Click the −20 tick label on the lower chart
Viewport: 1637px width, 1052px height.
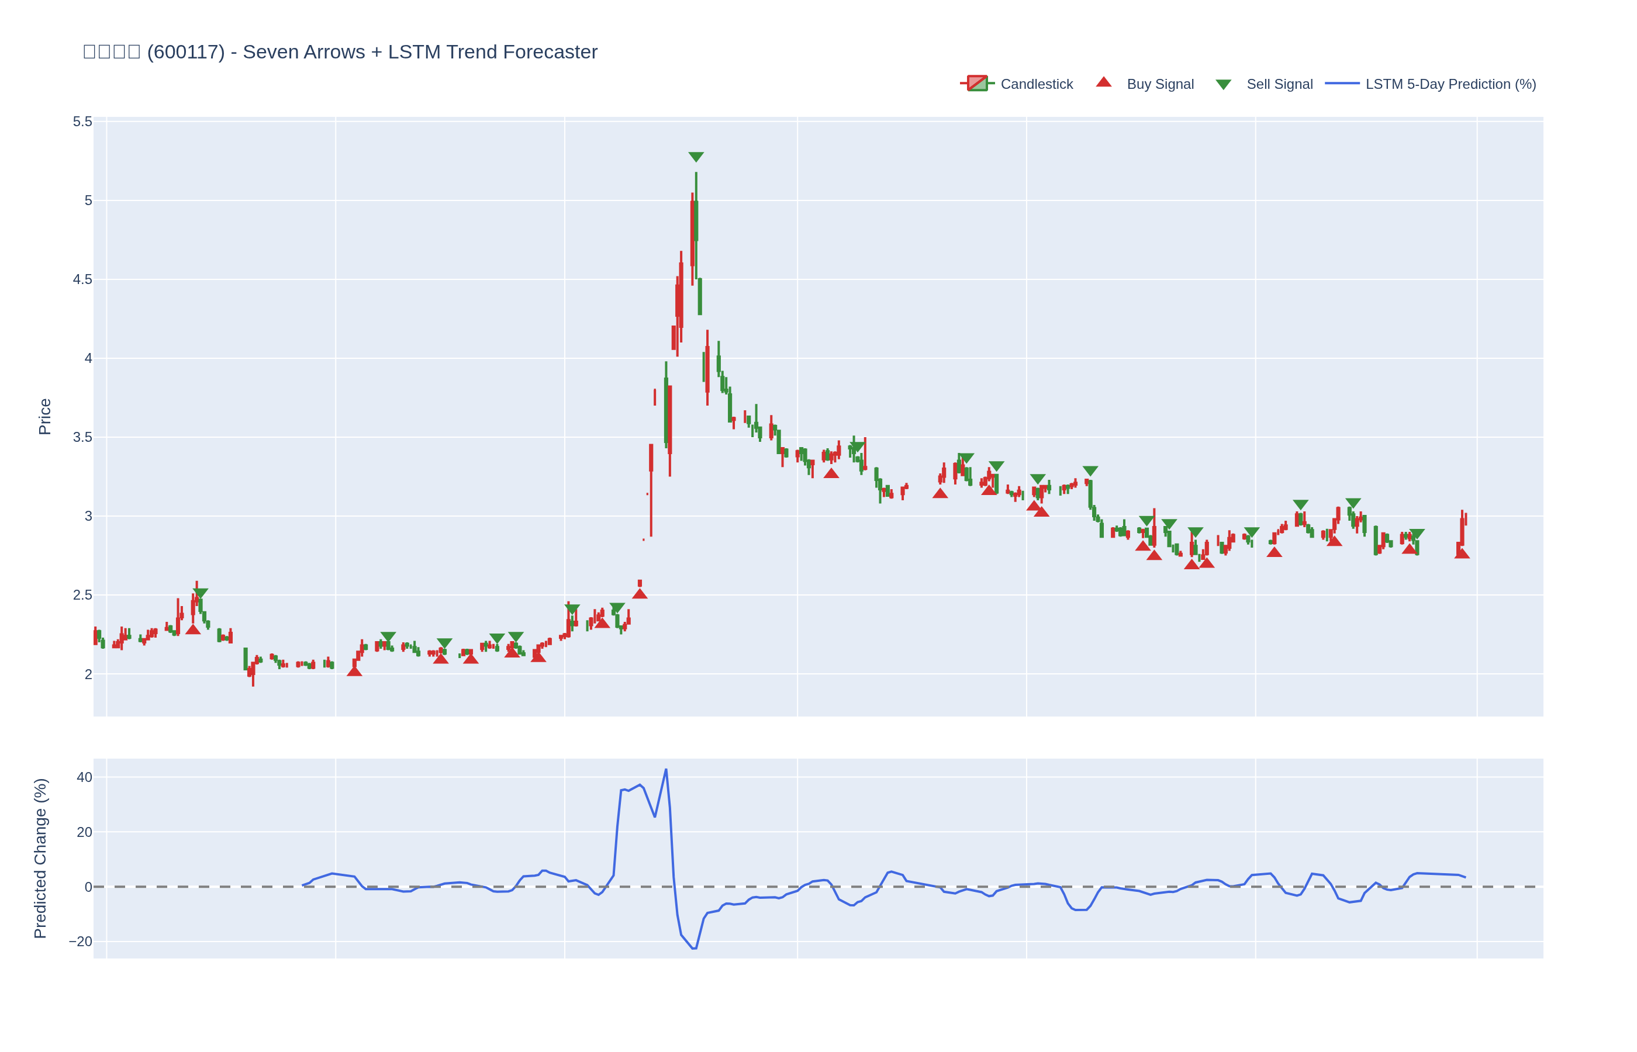click(81, 942)
